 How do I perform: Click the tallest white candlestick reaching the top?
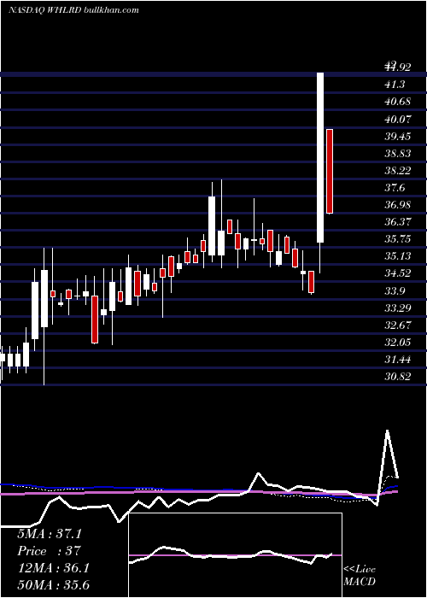[320, 157]
